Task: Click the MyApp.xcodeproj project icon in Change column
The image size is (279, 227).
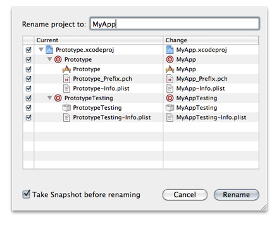Action: coord(170,50)
